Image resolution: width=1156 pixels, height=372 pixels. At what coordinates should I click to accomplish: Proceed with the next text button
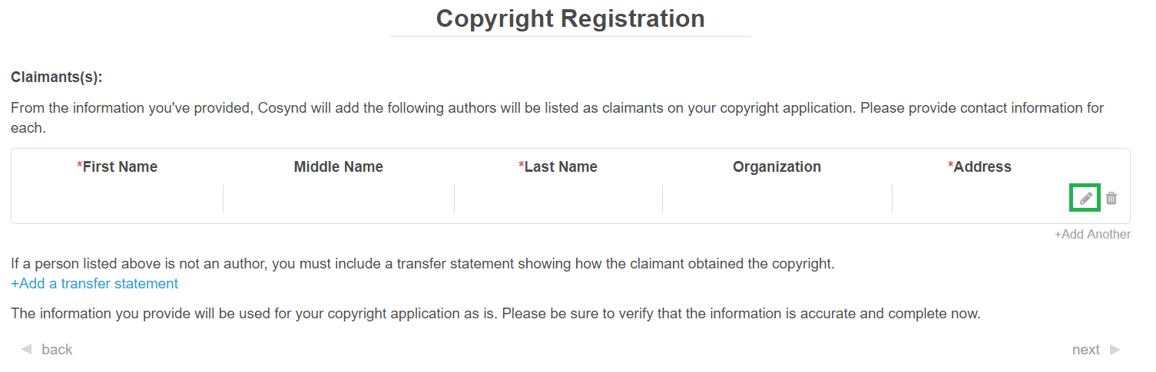coord(1085,350)
